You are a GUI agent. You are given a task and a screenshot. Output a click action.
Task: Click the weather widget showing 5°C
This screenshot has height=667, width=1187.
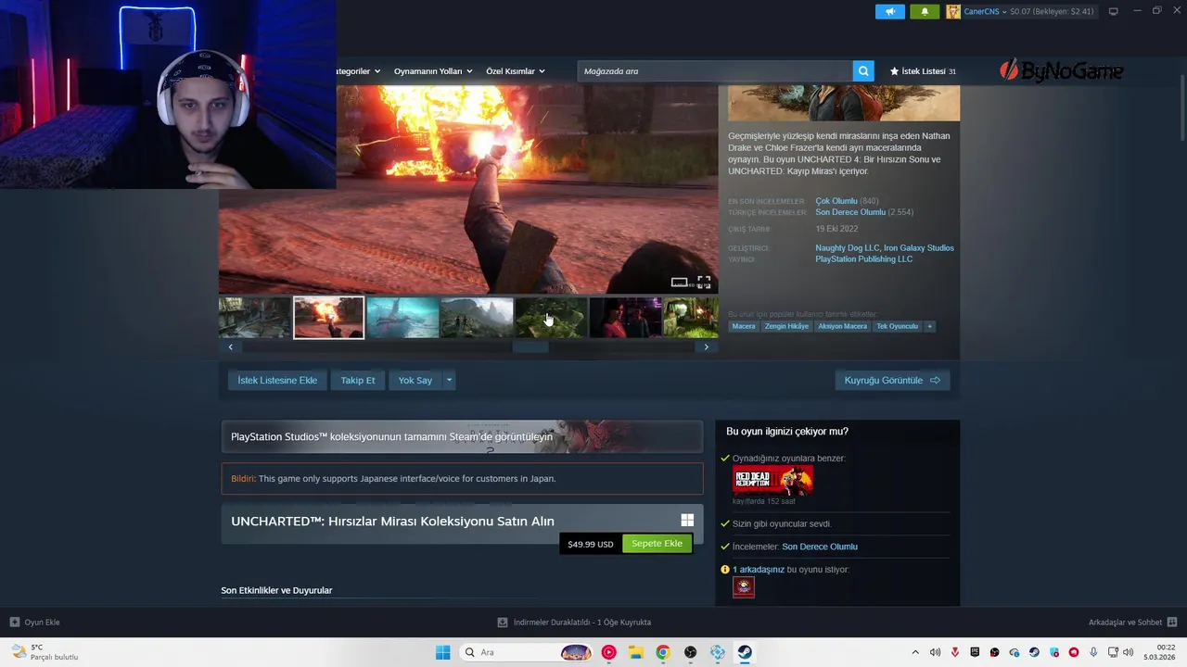point(45,652)
